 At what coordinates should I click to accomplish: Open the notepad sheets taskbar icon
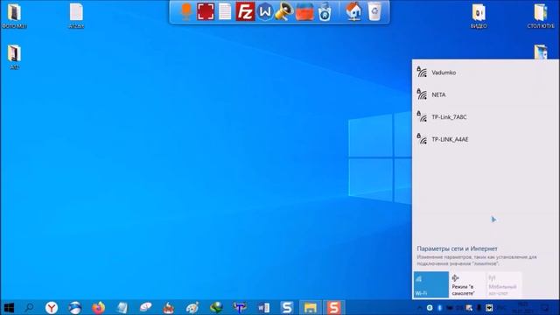click(122, 307)
